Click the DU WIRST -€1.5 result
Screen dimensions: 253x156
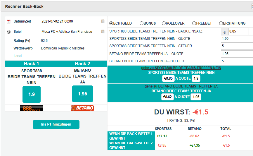point(181,112)
